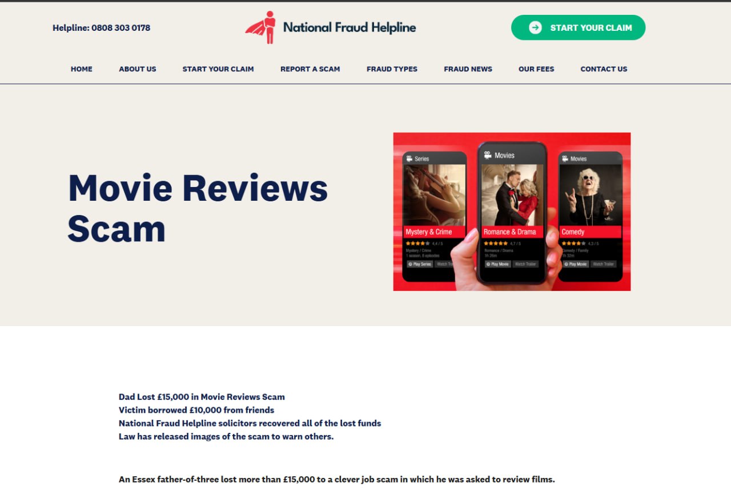731x495 pixels.
Task: Click the arrow icon in Start Your Claim button
Action: point(535,27)
